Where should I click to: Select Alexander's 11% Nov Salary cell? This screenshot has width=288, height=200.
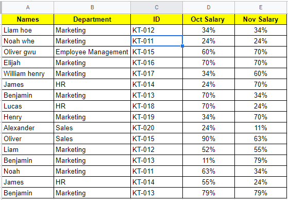point(261,128)
